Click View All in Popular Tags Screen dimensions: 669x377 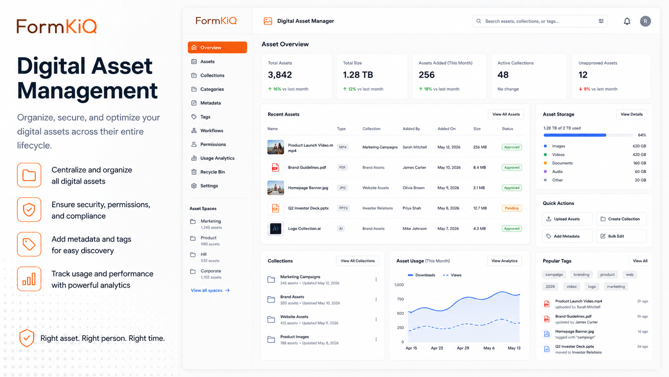coord(640,261)
